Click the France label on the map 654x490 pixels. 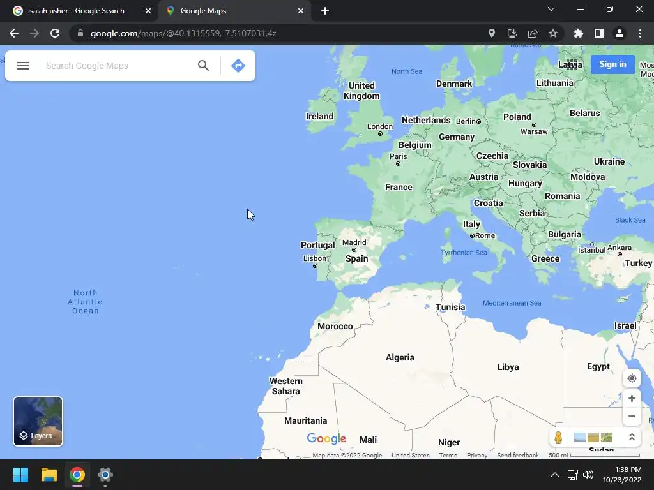pos(399,187)
